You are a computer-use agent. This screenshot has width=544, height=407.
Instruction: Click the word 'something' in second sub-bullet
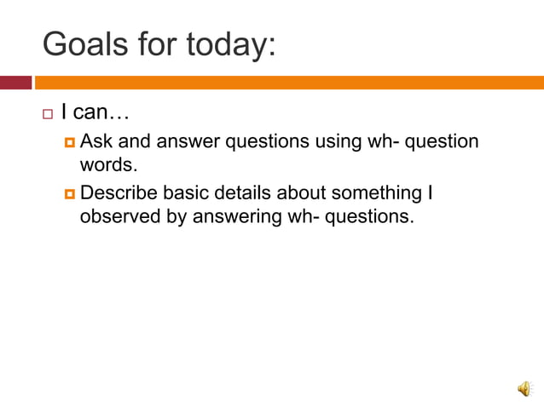(376, 193)
